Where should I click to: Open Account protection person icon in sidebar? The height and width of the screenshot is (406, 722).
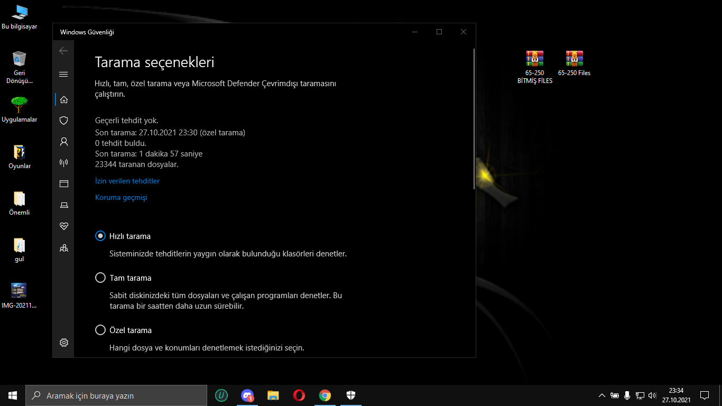point(64,142)
